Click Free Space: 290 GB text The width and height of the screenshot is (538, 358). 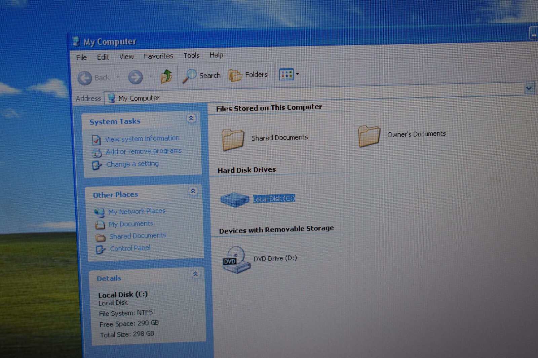pos(129,323)
